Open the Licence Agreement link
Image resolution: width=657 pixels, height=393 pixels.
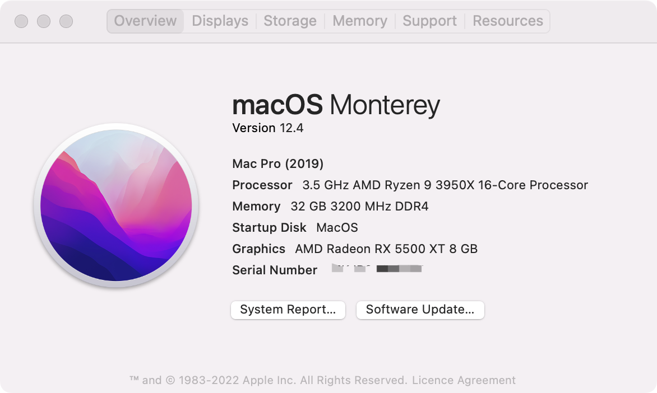(x=464, y=380)
